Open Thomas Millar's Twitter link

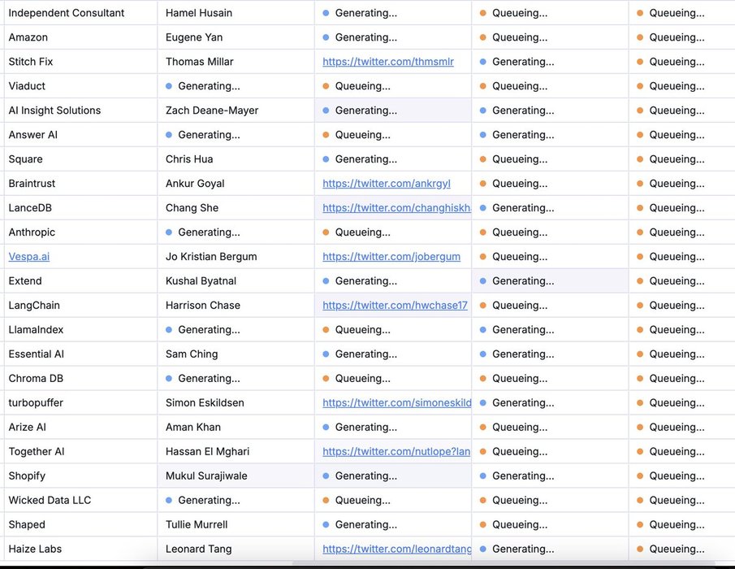pos(387,62)
